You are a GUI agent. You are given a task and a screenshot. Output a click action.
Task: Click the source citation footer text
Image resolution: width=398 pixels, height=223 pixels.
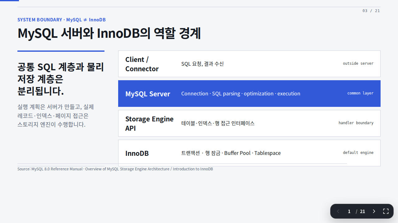coord(115,169)
